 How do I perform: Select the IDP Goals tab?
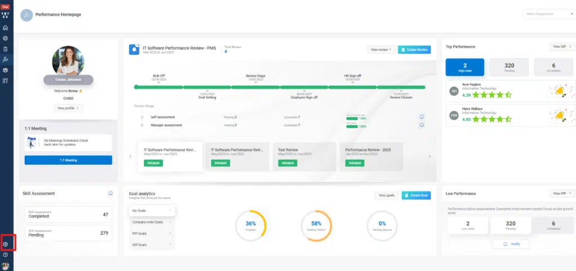(x=152, y=245)
